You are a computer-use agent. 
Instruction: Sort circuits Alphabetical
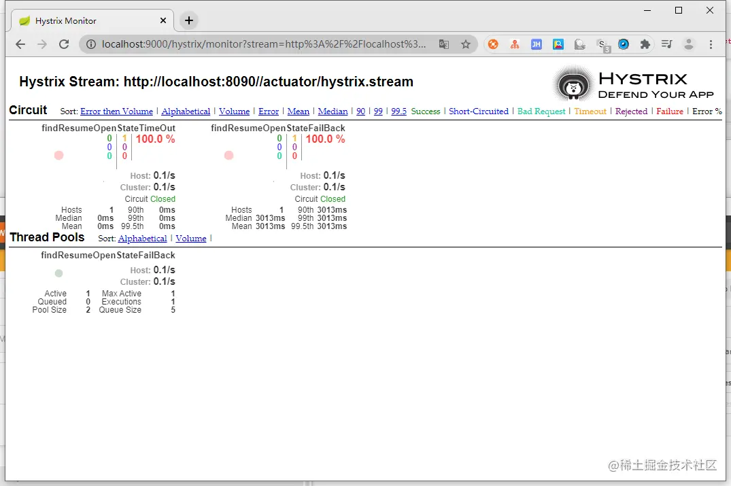tap(186, 111)
